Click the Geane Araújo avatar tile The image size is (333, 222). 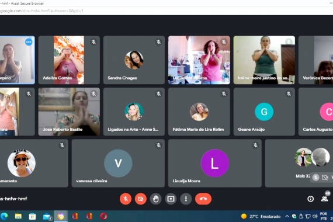pos(264,112)
